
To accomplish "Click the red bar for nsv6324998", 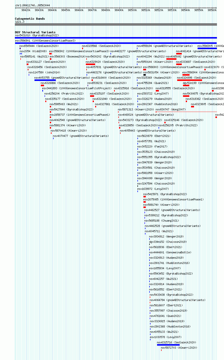I will point(190,80).
